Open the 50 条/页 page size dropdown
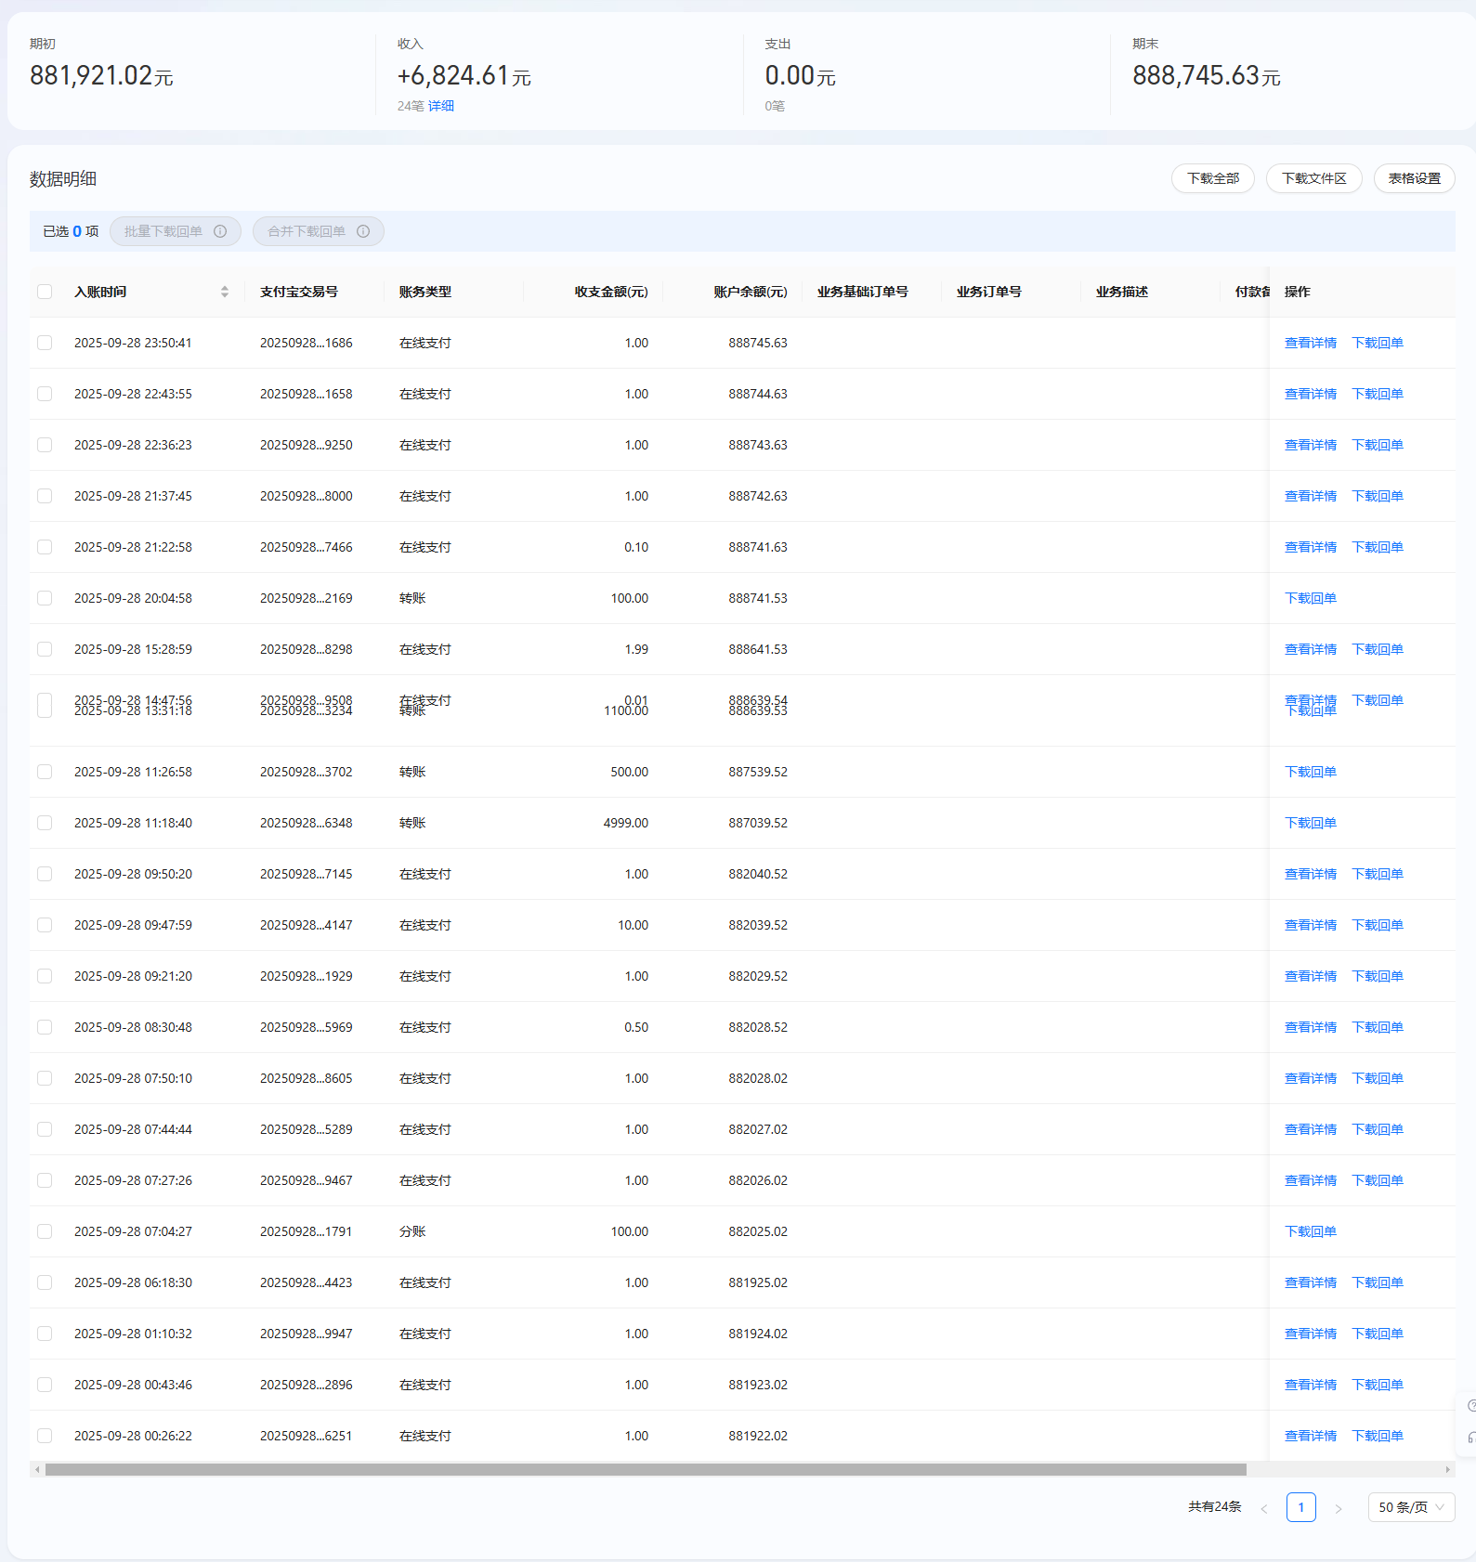This screenshot has width=1476, height=1562. tap(1410, 1507)
